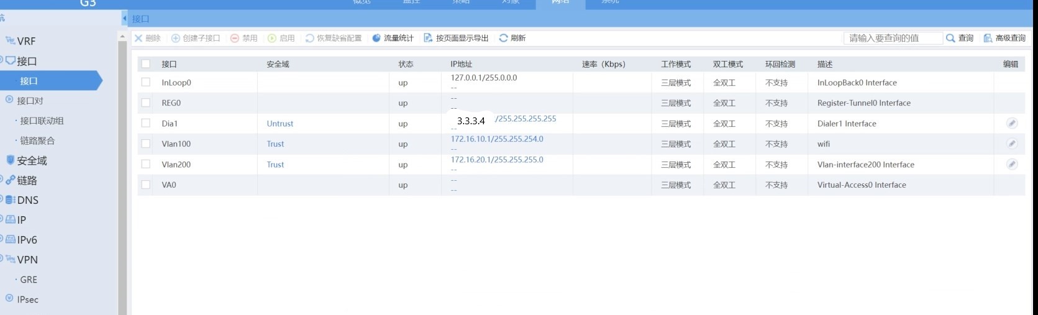Click the 172.16.20.1 IP address link
Image resolution: width=1038 pixels, height=315 pixels.
[497, 160]
